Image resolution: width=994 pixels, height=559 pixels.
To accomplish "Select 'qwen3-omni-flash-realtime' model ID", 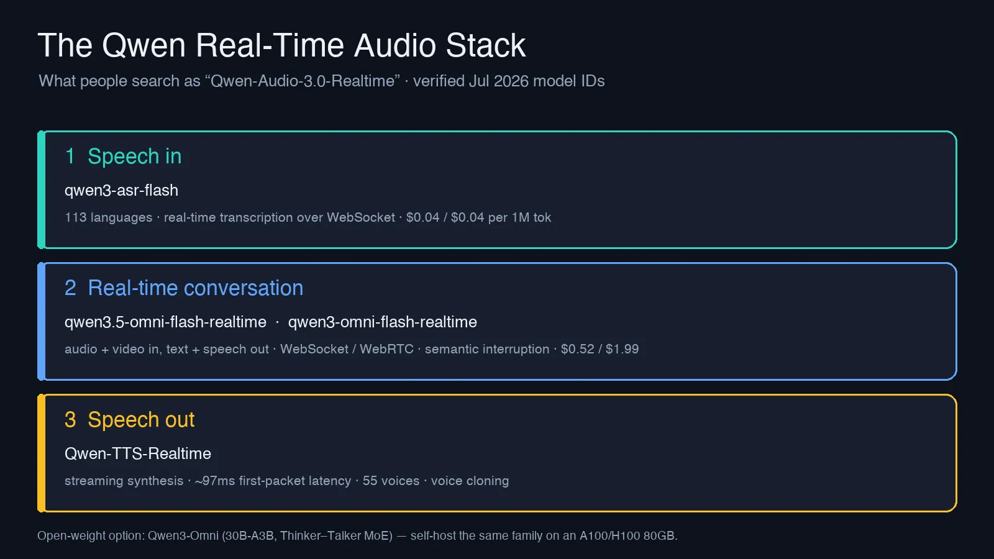I will (x=382, y=322).
